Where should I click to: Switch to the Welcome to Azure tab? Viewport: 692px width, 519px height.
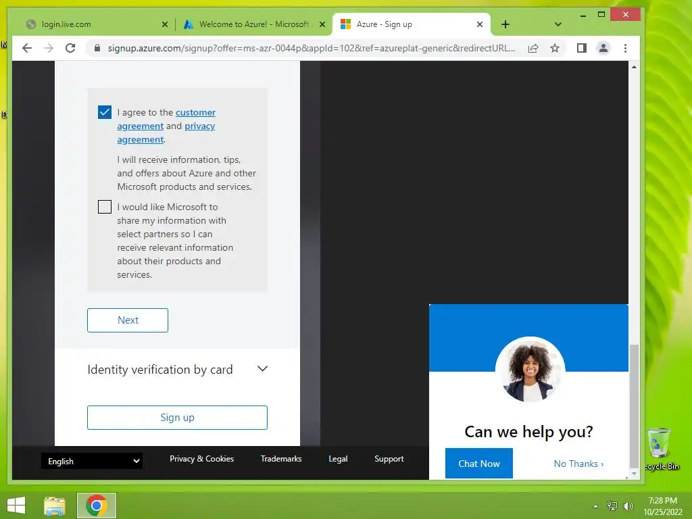[253, 24]
